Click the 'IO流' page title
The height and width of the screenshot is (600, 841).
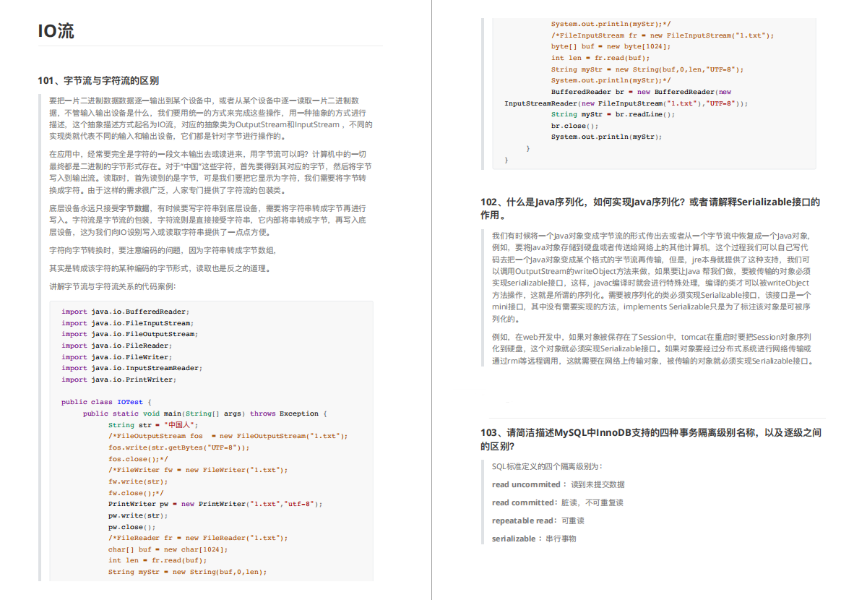(x=56, y=31)
